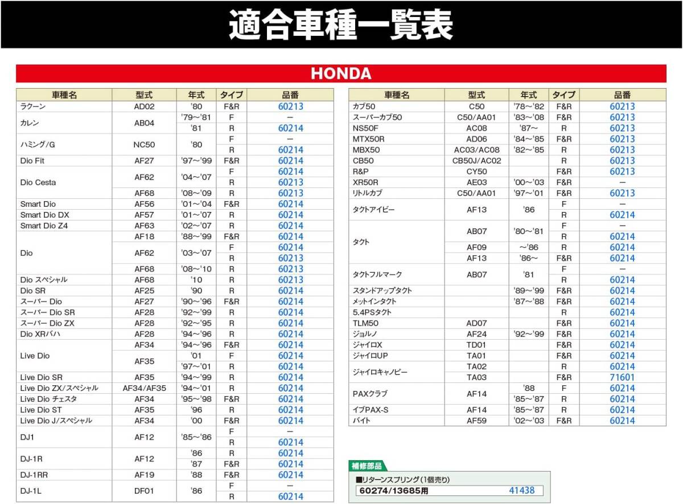Click the '補修部品' section label

(x=367, y=466)
